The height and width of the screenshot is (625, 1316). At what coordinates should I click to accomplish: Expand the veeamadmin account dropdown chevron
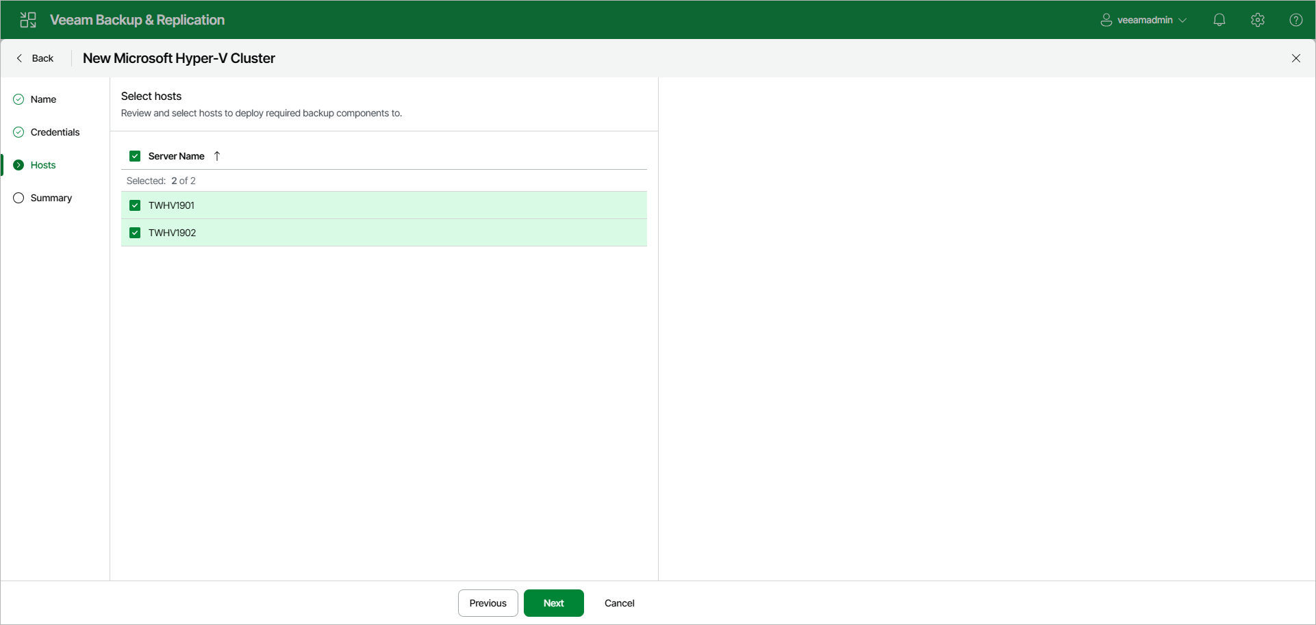pyautogui.click(x=1182, y=21)
